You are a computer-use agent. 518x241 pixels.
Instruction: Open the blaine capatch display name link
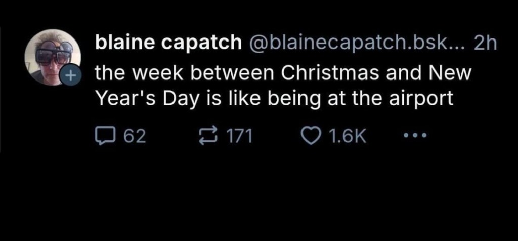click(168, 45)
